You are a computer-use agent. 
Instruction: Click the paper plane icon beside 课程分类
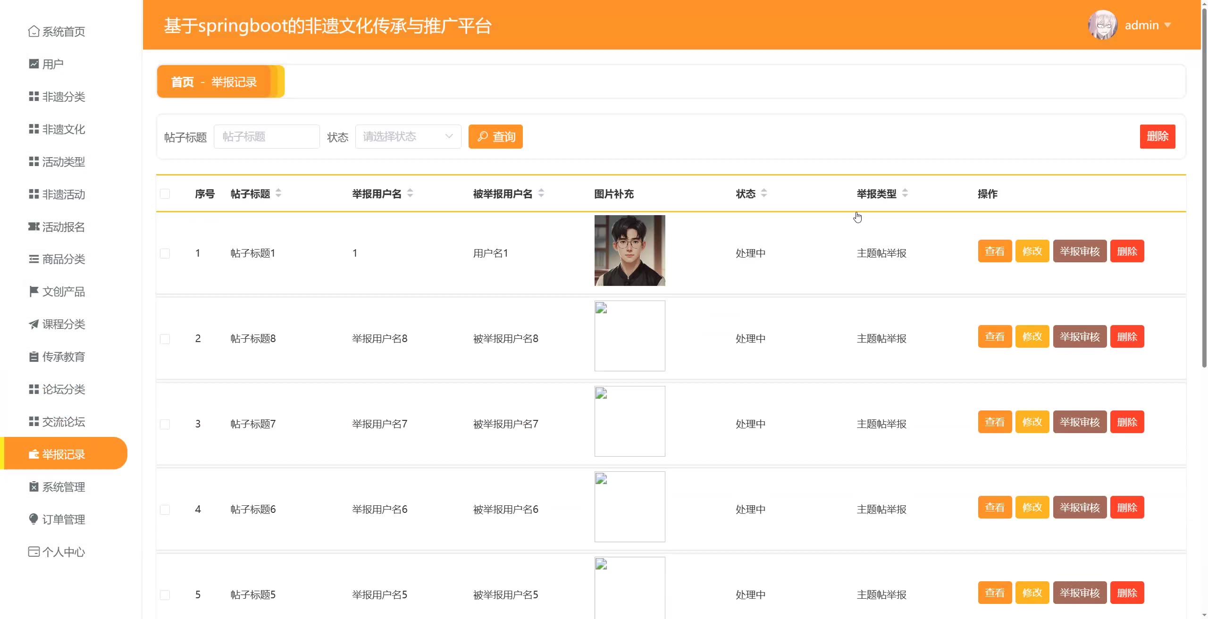click(x=34, y=324)
